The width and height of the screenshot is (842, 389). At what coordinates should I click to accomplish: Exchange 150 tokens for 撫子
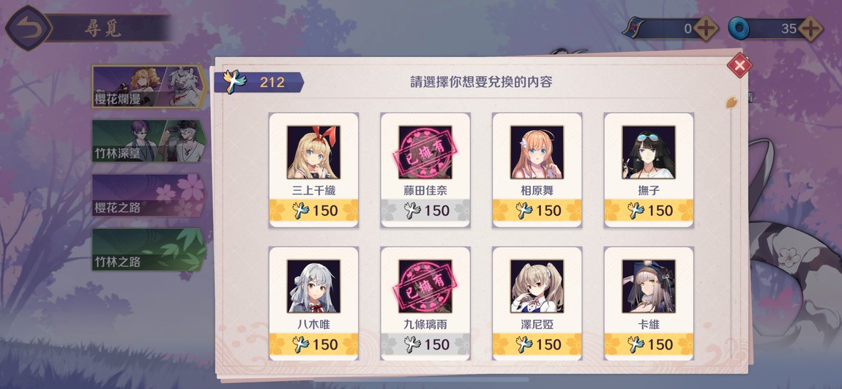[x=649, y=211]
